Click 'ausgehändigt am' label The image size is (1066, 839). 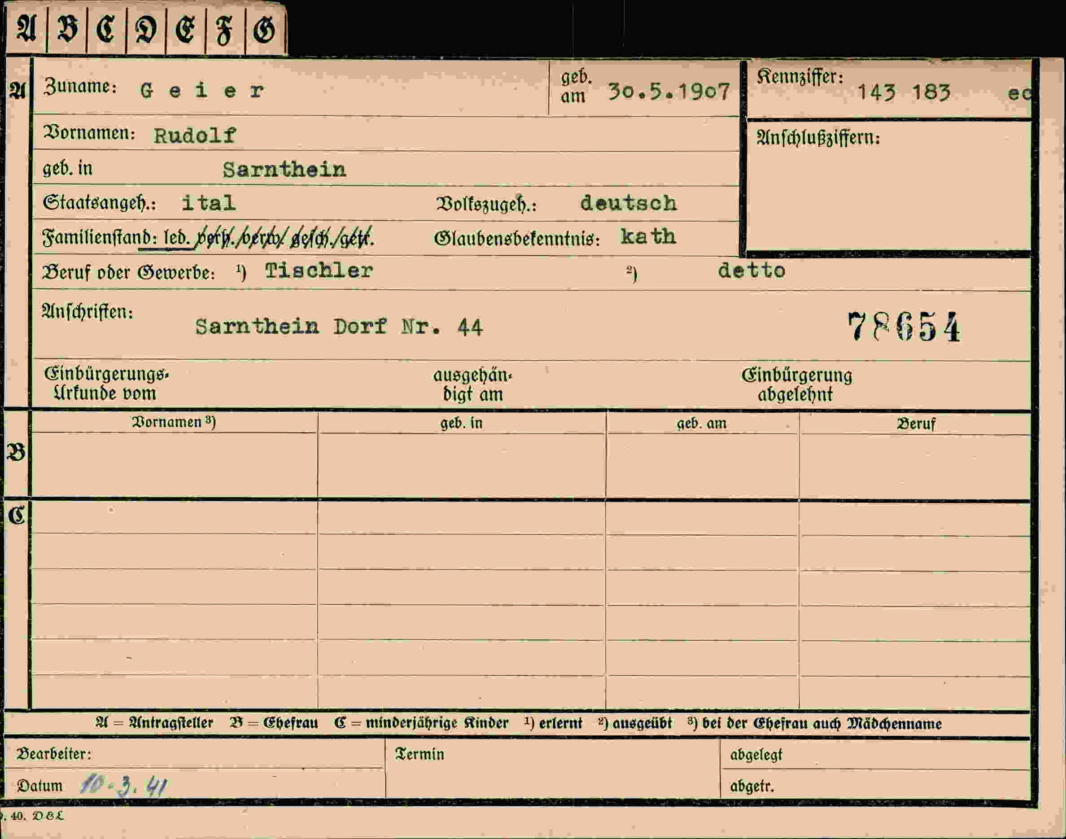pyautogui.click(x=472, y=385)
